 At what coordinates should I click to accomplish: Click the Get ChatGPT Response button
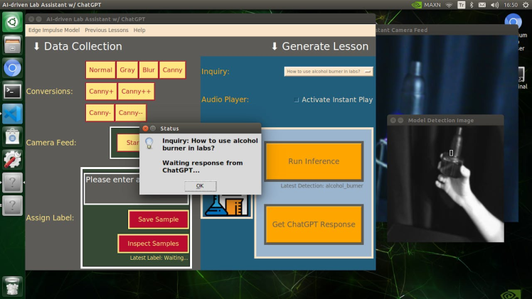314,224
